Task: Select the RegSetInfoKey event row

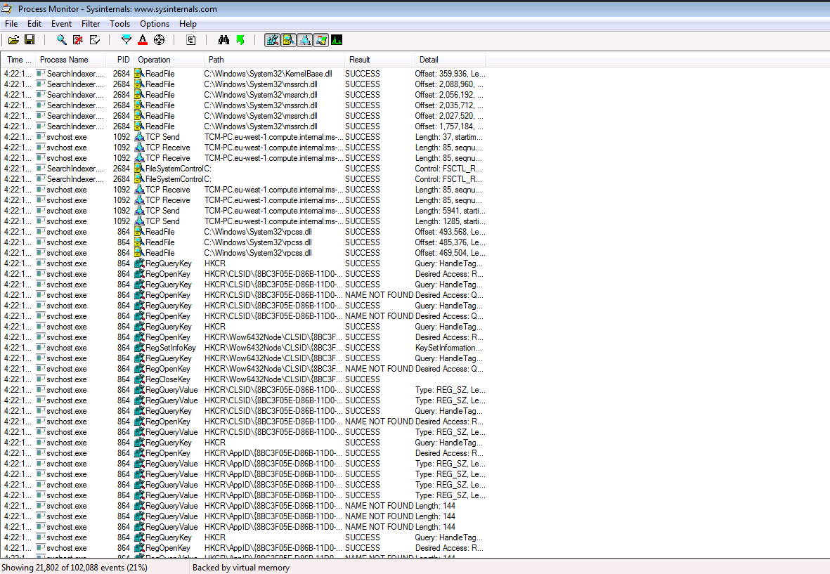Action: [x=170, y=348]
